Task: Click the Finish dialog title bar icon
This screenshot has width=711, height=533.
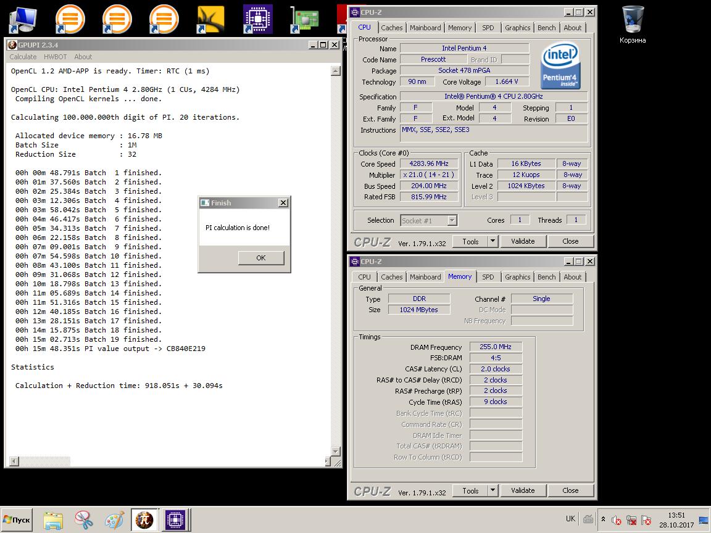Action: 205,202
